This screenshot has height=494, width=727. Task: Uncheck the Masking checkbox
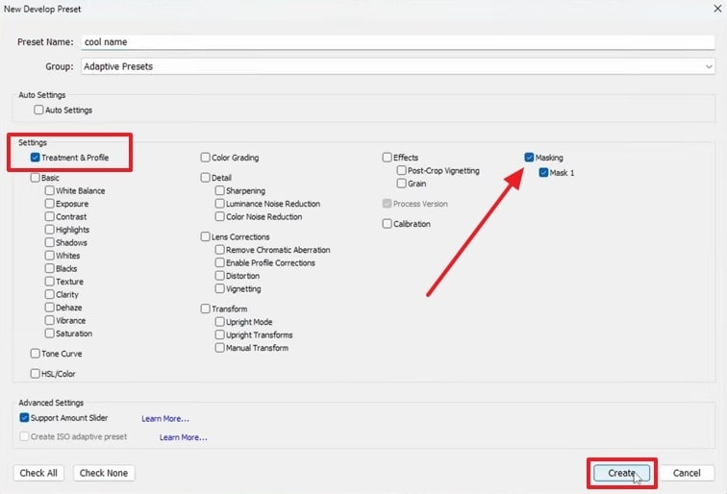coord(529,158)
